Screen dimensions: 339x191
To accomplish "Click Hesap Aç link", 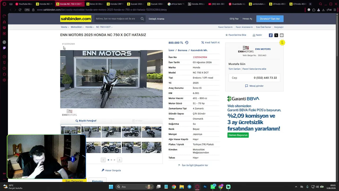I will pyautogui.click(x=247, y=19).
